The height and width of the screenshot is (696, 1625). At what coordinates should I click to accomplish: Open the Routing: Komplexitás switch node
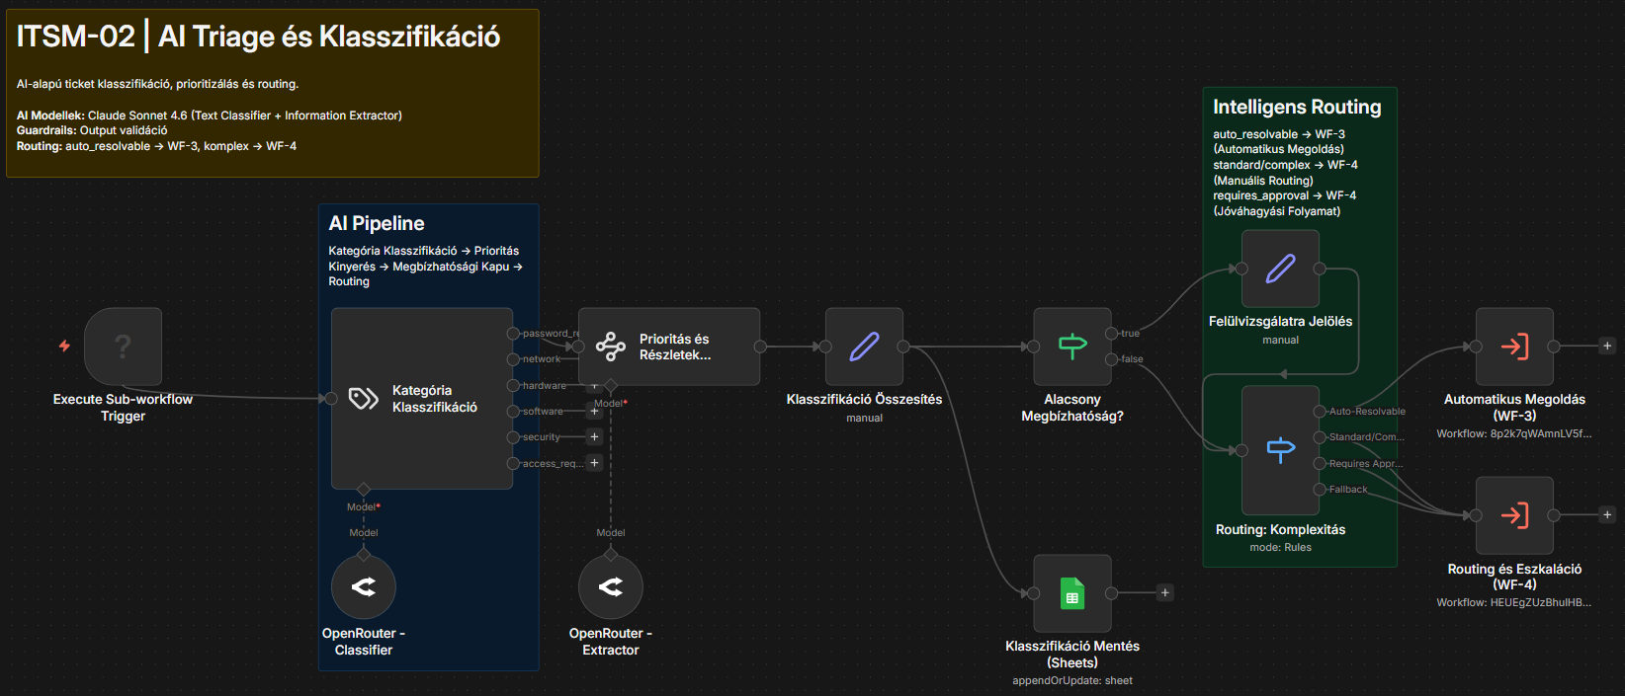pos(1280,450)
